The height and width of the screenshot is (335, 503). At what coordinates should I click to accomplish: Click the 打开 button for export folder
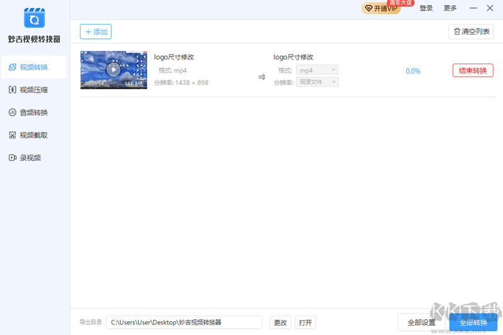tap(305, 322)
